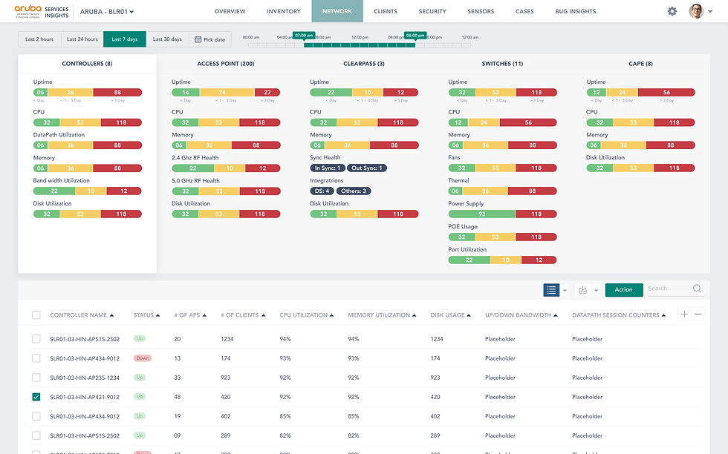
Task: Click the Down status badge for AP434-9012
Action: click(143, 358)
